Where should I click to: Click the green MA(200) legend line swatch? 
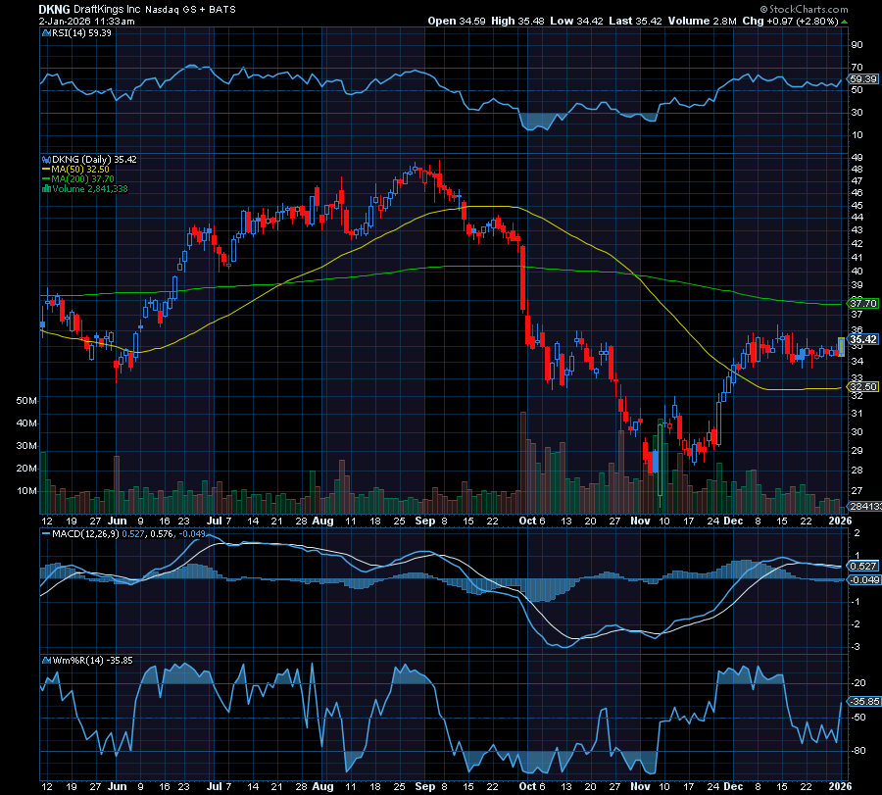click(43, 179)
